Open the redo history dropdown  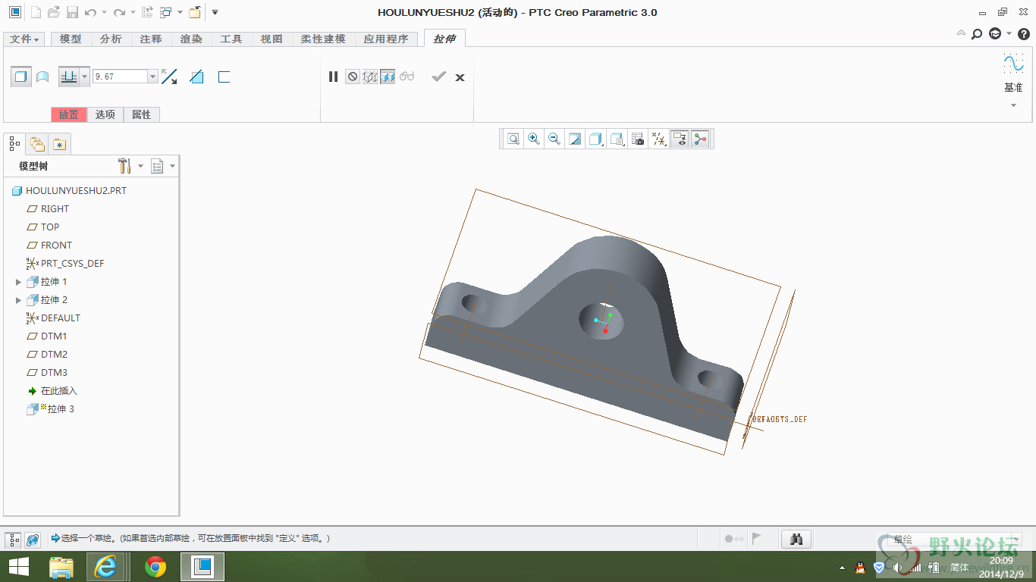tap(132, 13)
